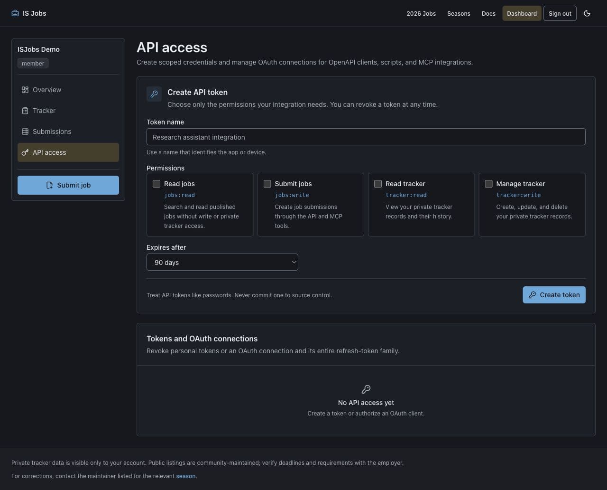Click the Create token button

click(554, 295)
